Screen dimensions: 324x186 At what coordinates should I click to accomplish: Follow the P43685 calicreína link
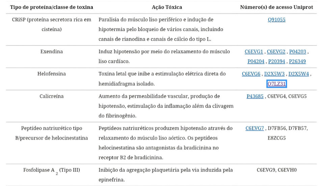(255, 96)
